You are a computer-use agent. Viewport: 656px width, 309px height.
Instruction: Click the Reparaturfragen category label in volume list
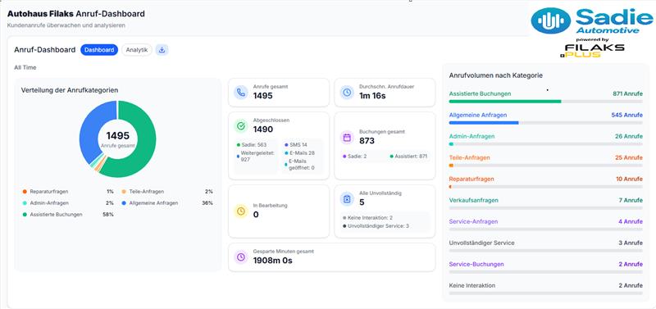pyautogui.click(x=471, y=179)
